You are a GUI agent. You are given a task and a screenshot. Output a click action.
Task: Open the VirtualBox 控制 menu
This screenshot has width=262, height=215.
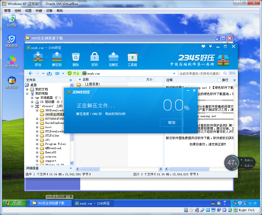pos(18,11)
